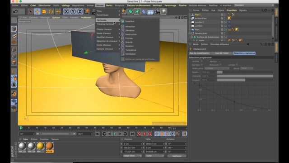The width and height of the screenshot is (289, 163).
Task: Click the cube model mode icon in left sidebar
Action: coord(14,29)
